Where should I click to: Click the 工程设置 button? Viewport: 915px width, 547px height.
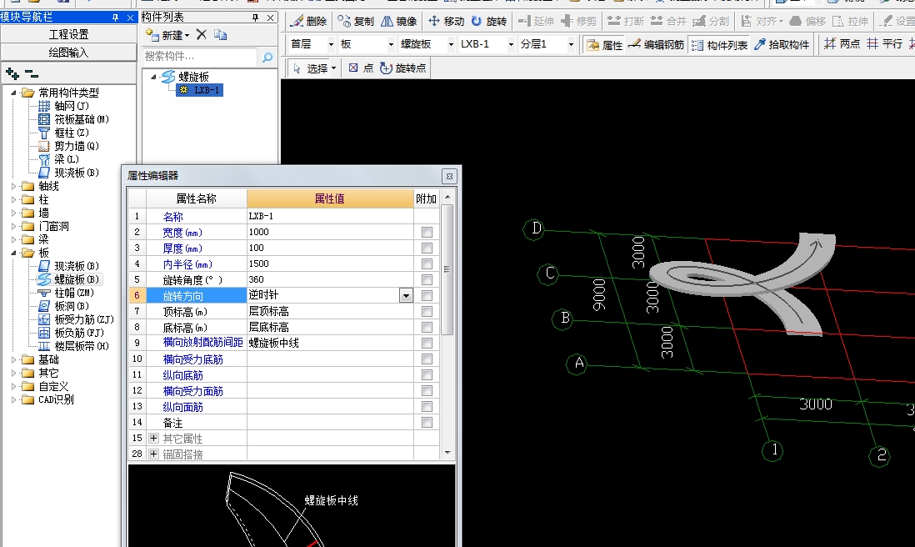[68, 34]
